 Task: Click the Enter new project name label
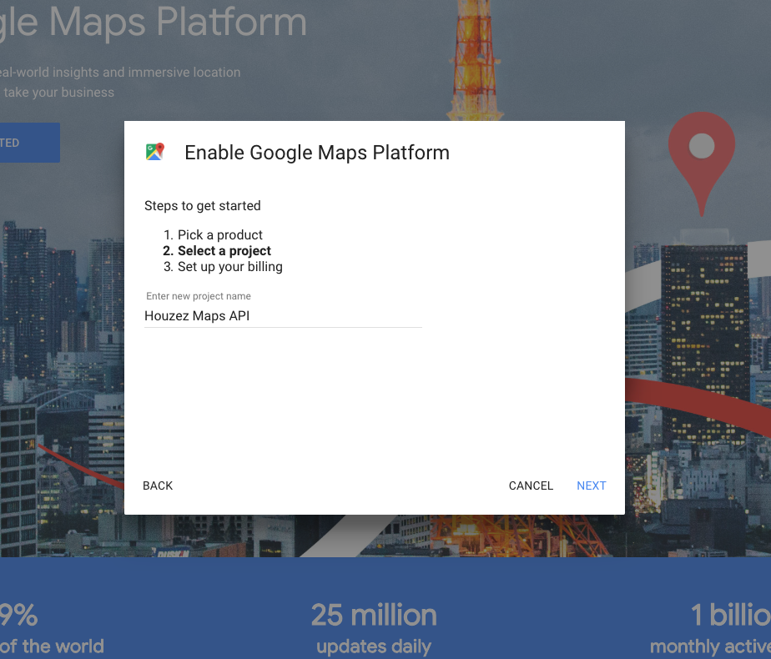[x=198, y=296]
